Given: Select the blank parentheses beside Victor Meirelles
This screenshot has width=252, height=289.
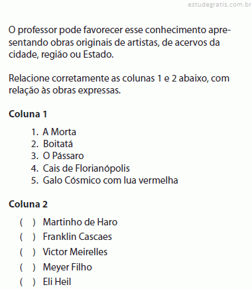Looking at the screenshot, I should point(28,252).
